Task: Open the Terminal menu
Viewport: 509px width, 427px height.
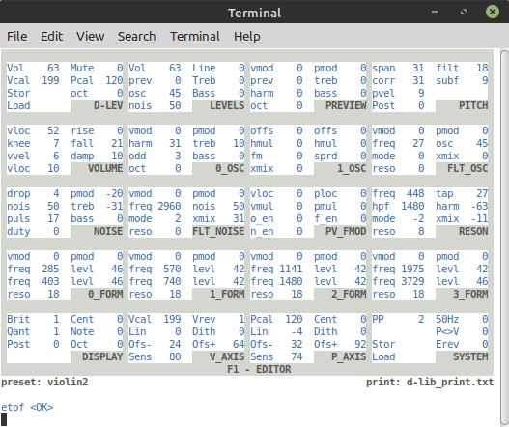Action: (x=195, y=36)
